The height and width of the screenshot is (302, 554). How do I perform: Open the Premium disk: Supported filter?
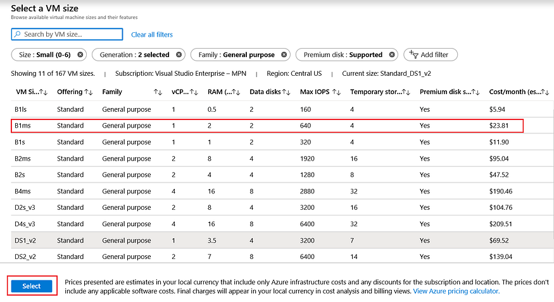pyautogui.click(x=343, y=55)
